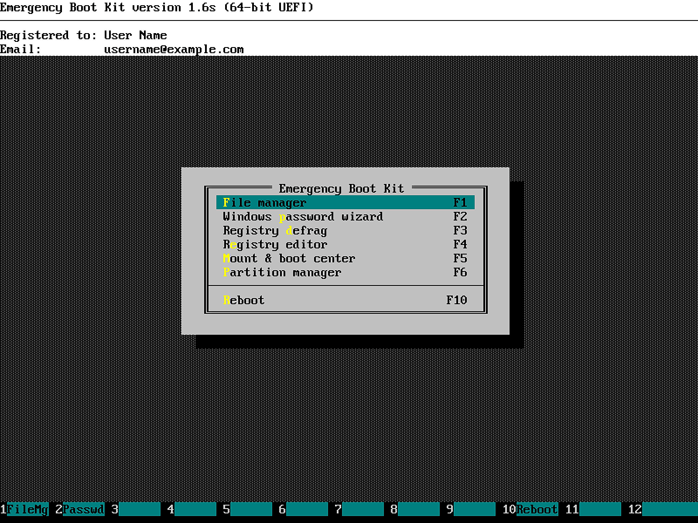
Task: Click the 'Registered to: User Name' line
Action: (83, 35)
